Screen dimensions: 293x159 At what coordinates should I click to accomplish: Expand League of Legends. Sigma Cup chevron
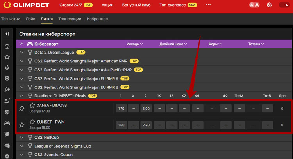(x=21, y=146)
